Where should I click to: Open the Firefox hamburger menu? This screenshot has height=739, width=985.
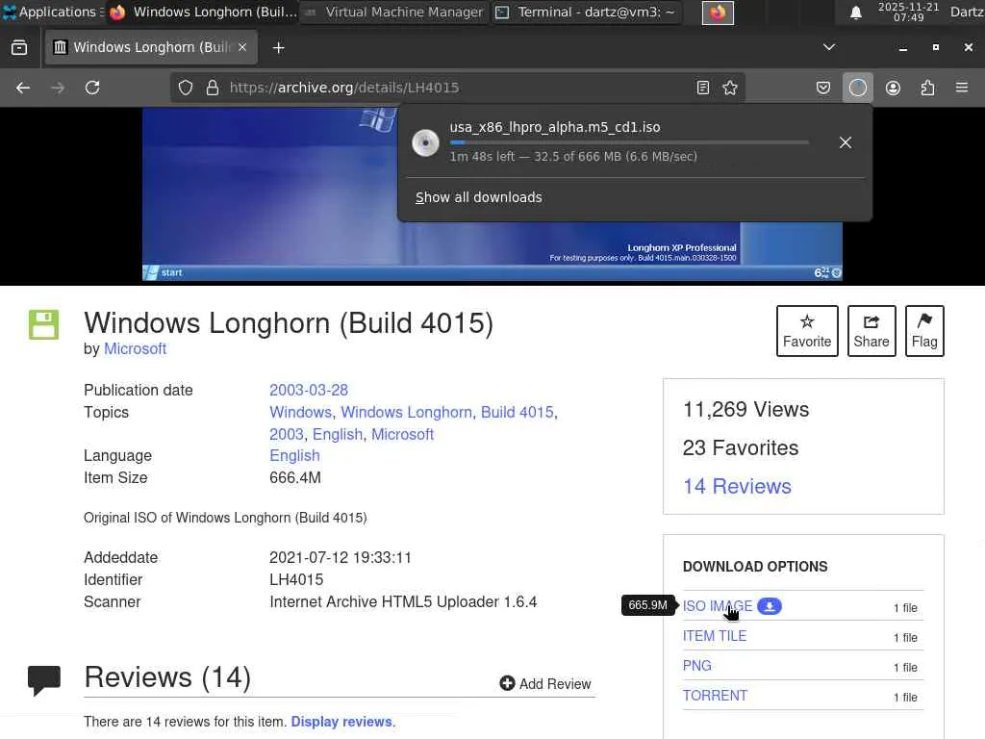click(x=962, y=88)
